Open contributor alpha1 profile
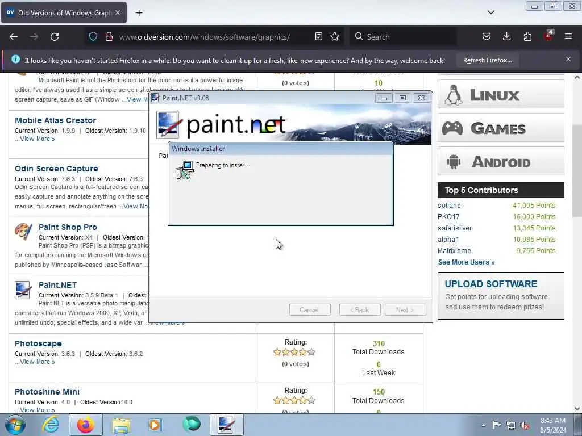This screenshot has height=436, width=582. click(448, 240)
